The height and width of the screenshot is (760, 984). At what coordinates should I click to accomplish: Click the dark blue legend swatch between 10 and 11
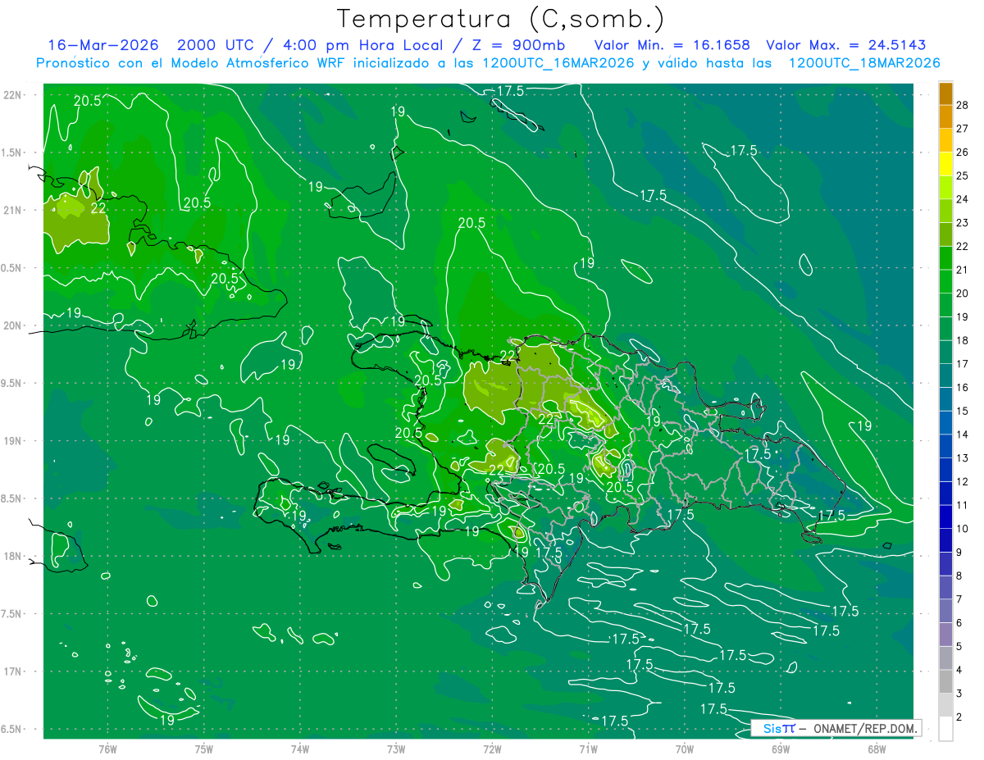[x=945, y=517]
